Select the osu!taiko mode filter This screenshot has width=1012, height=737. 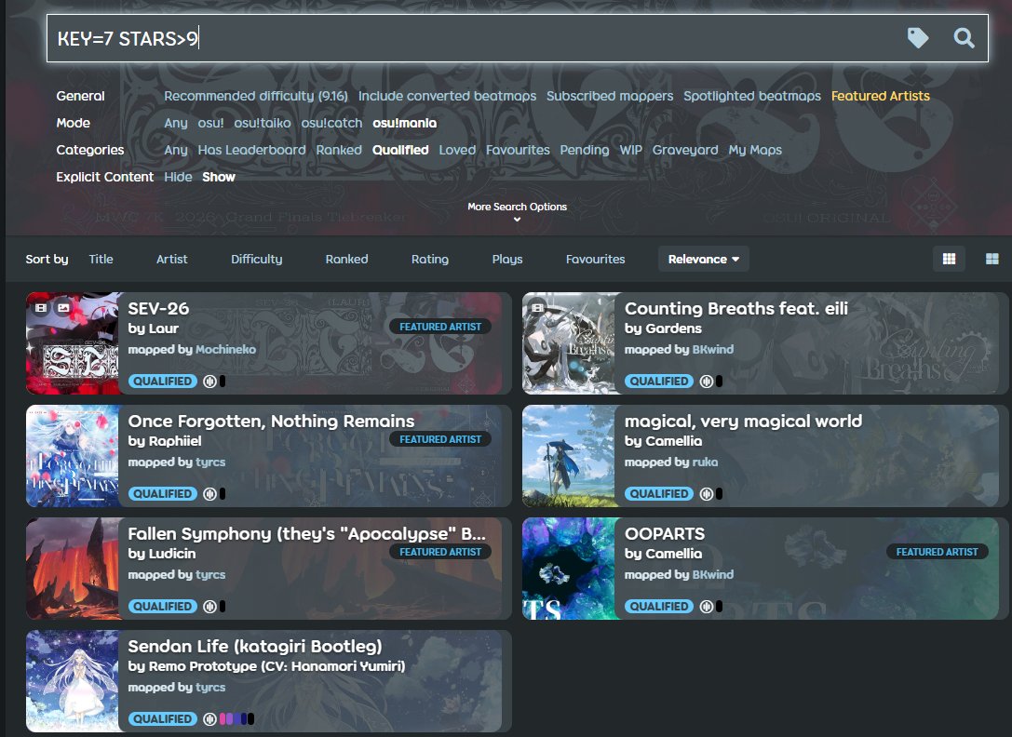tap(262, 123)
